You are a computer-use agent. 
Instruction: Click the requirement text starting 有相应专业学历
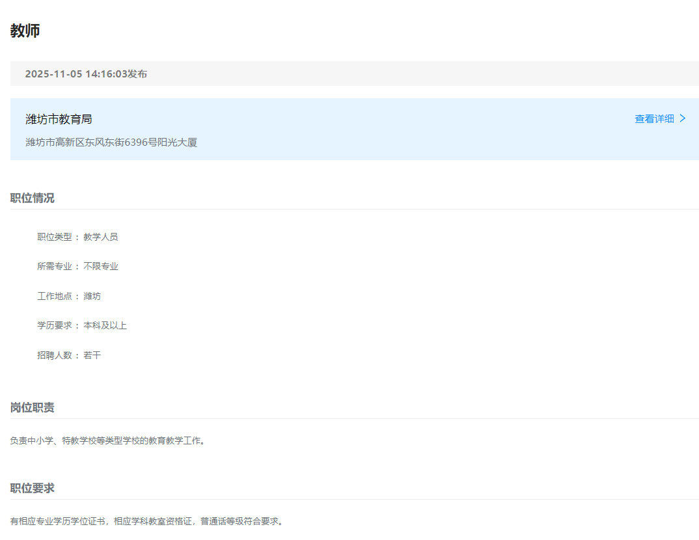147,521
